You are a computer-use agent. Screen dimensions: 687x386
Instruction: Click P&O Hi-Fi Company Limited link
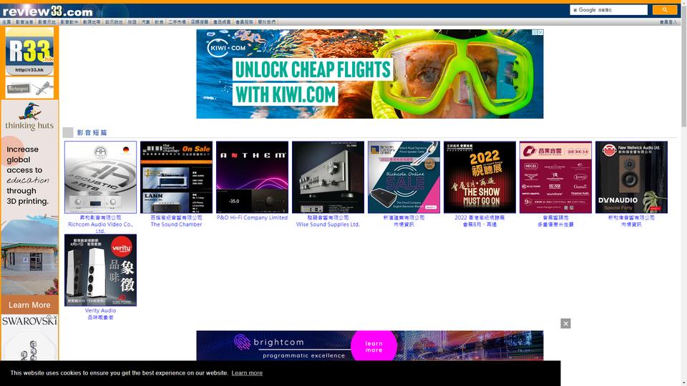coord(252,217)
